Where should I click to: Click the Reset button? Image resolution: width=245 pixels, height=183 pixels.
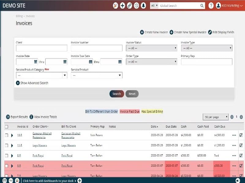tap(132, 94)
